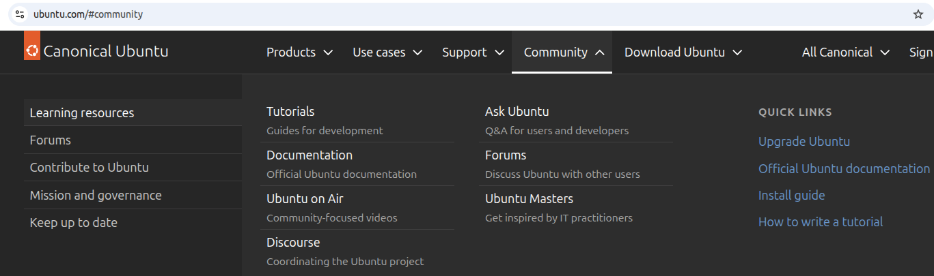
Task: Close the Community menu
Action: 562,52
